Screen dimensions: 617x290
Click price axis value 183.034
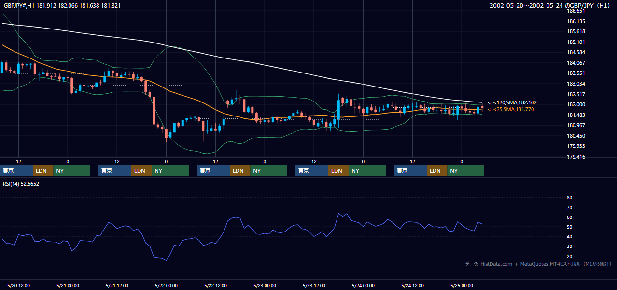point(575,84)
